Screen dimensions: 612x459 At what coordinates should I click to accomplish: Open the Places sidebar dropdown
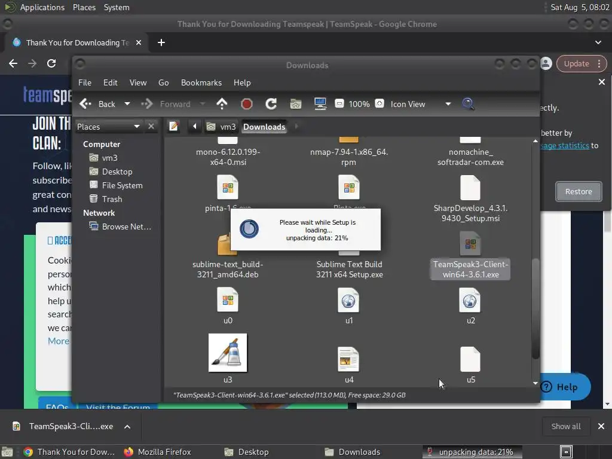[109, 127]
